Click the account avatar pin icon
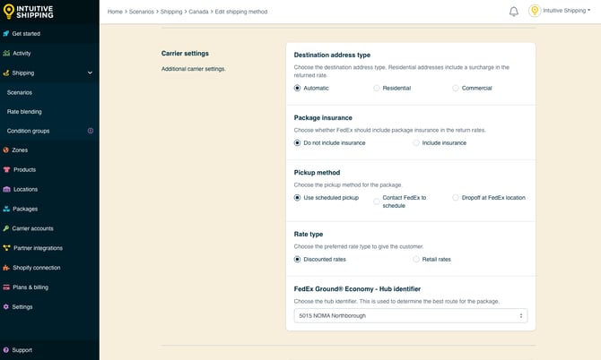601x360 pixels. [x=535, y=11]
